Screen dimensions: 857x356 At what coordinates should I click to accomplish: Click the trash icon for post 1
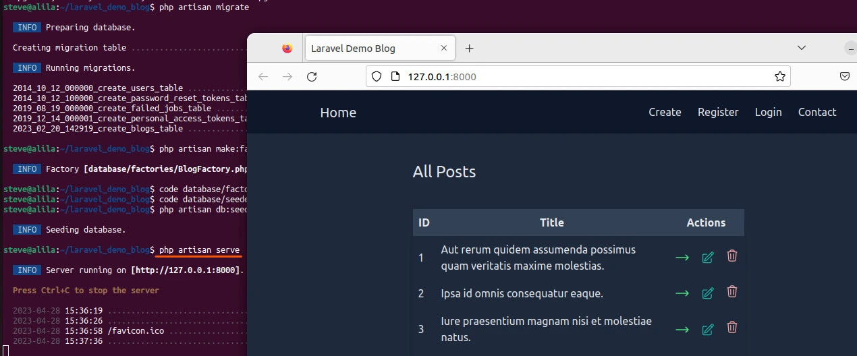[732, 256]
